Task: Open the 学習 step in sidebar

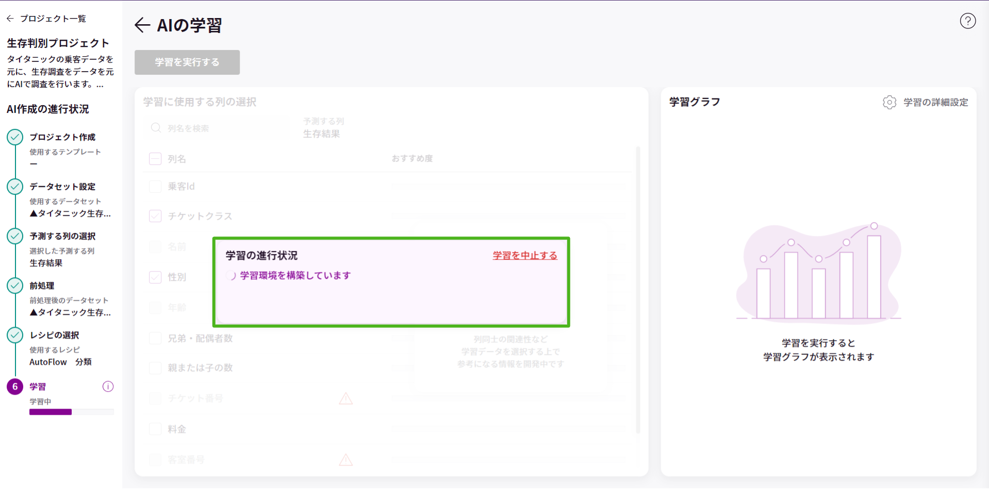Action: (x=38, y=386)
